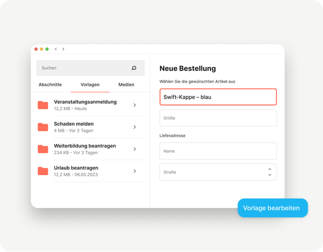Image resolution: width=323 pixels, height=252 pixels.
Task: Open the Weiterbildung beantragen folder icon
Action: point(43,149)
